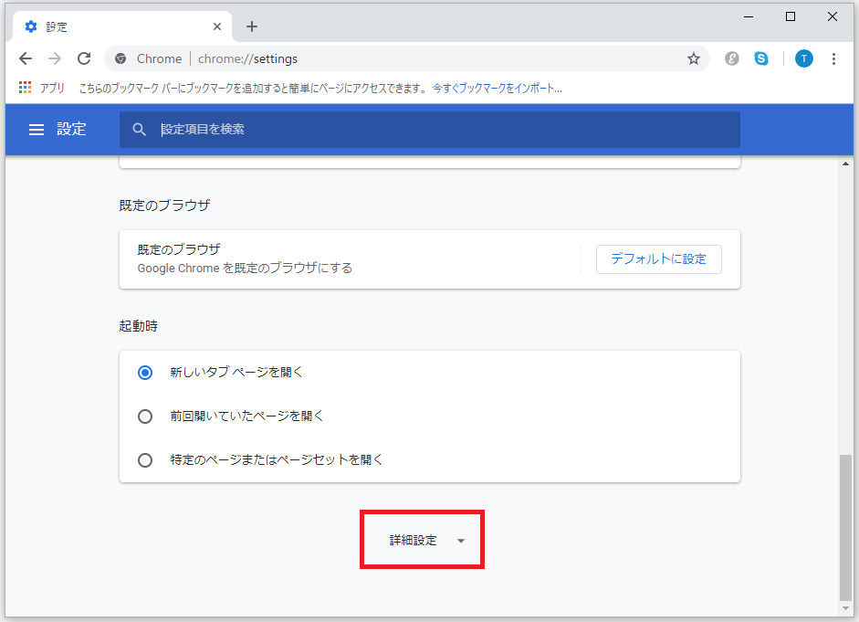859x622 pixels.
Task: Open a new tab with plus button
Action: tap(252, 26)
